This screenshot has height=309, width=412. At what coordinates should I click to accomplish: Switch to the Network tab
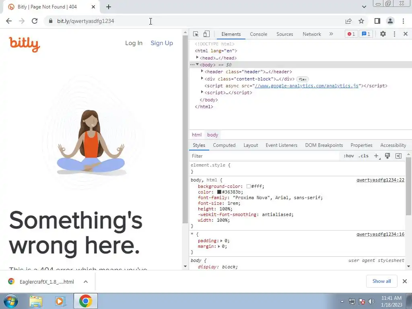point(312,34)
